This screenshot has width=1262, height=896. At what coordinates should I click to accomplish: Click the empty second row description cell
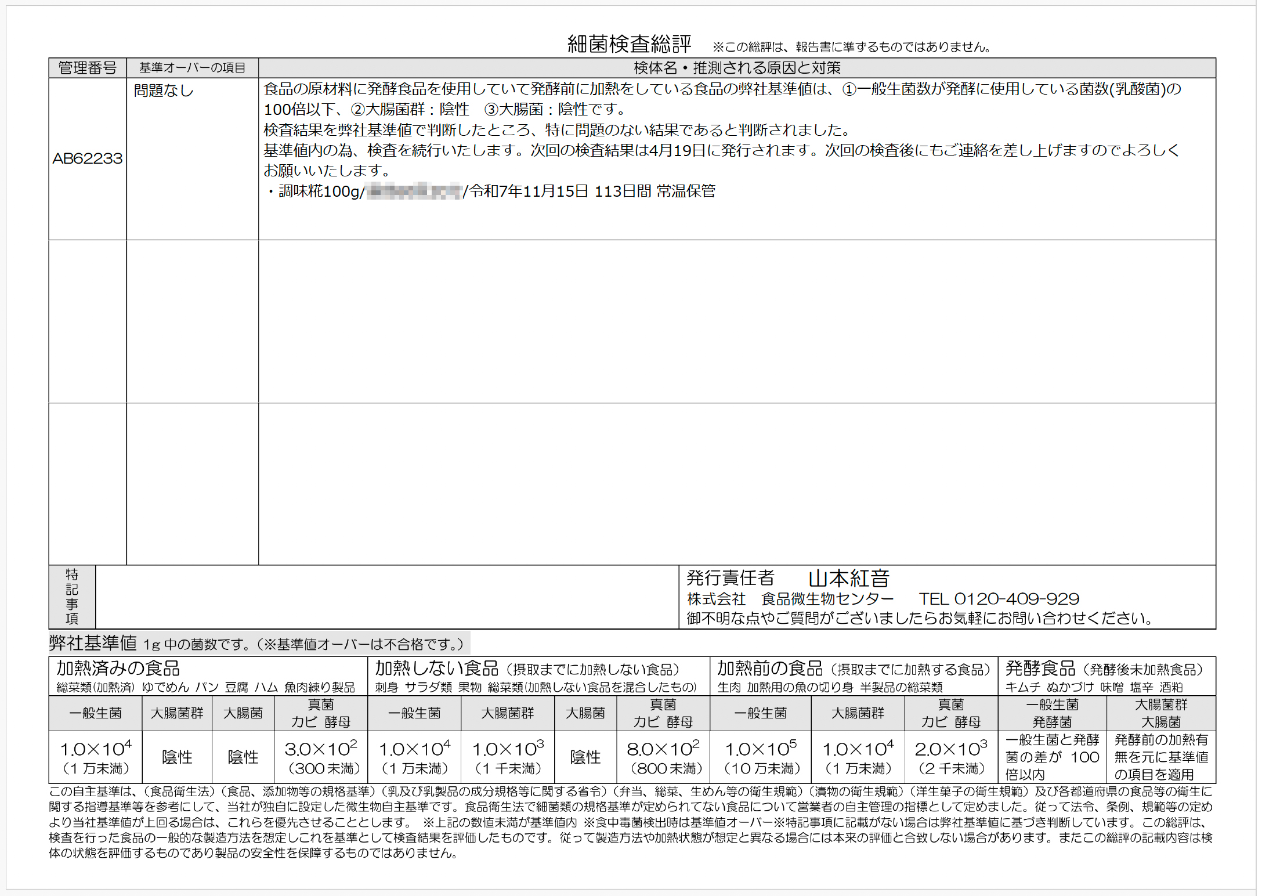point(736,321)
